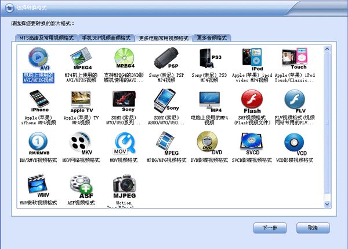Image resolution: width=348 pixels, height=249 pixels.
Task: Click the scrollbar down arrow in format list
Action: [x=328, y=205]
